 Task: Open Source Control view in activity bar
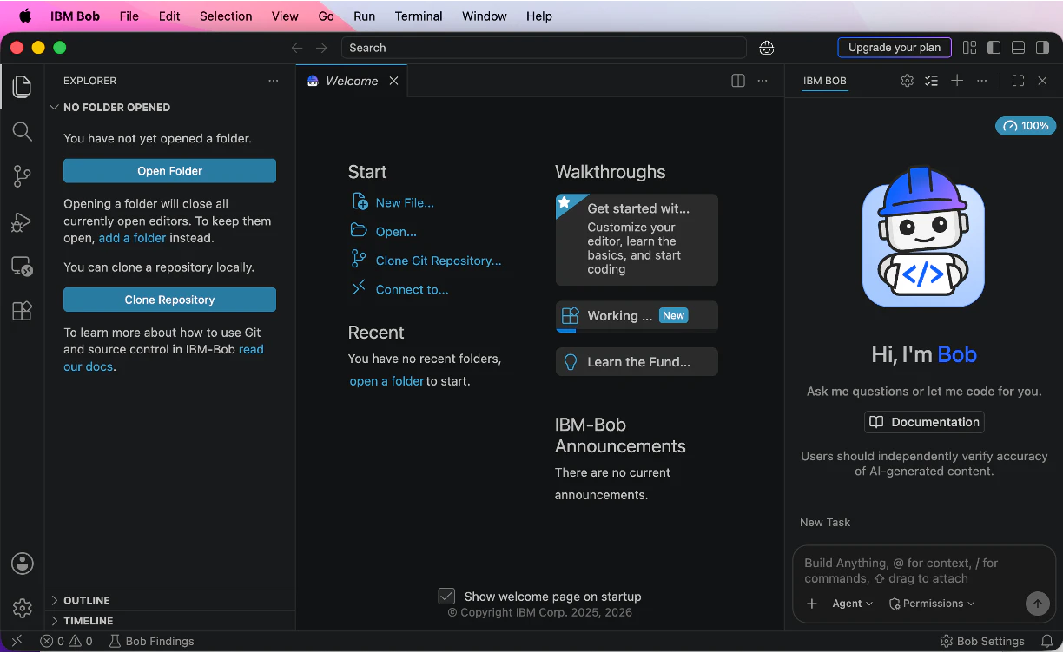22,176
